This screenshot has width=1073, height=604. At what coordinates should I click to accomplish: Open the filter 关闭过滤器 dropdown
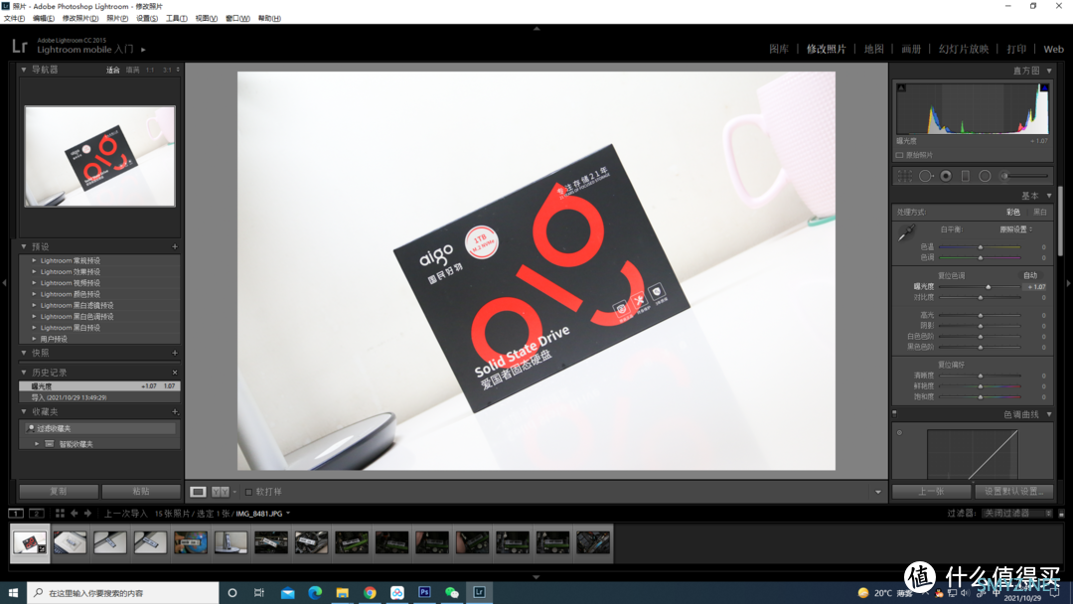1017,513
